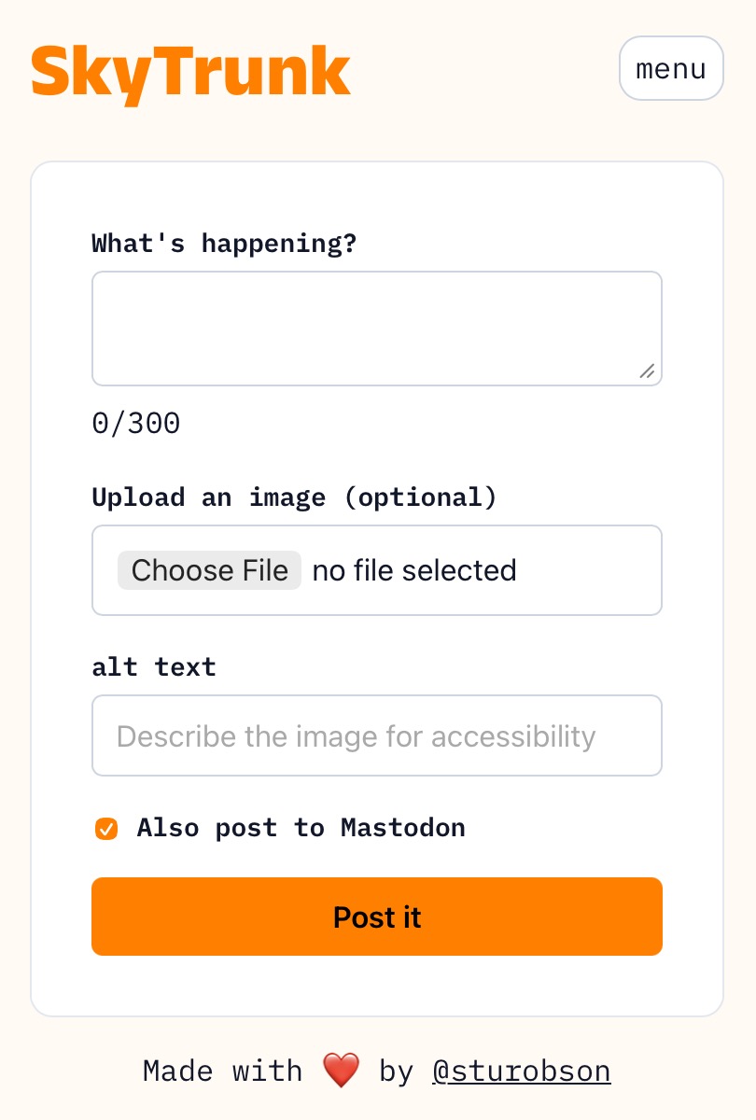Click the no file selected text

point(414,570)
